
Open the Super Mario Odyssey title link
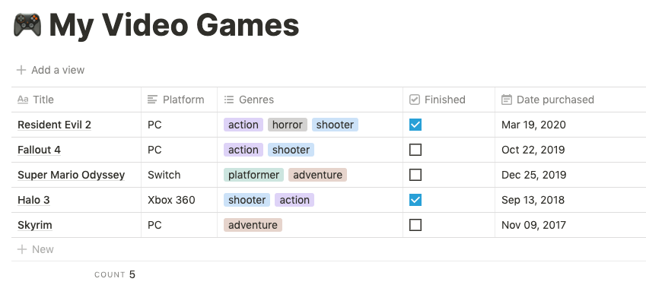(72, 175)
